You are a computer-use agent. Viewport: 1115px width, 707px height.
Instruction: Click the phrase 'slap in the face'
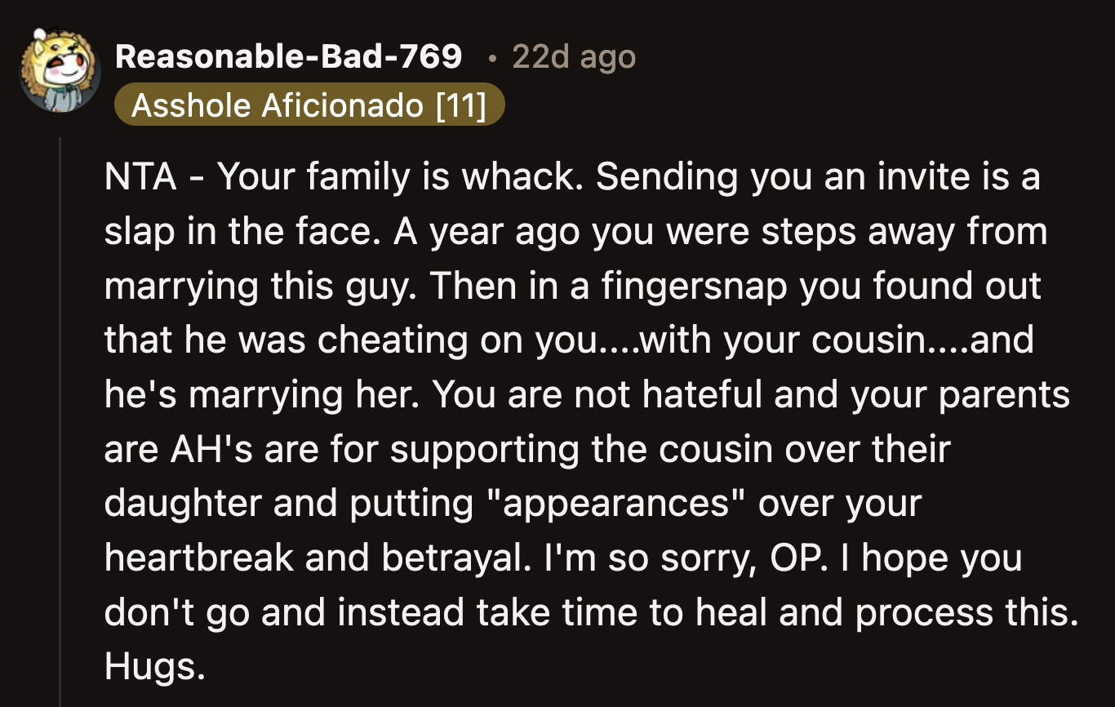(236, 233)
